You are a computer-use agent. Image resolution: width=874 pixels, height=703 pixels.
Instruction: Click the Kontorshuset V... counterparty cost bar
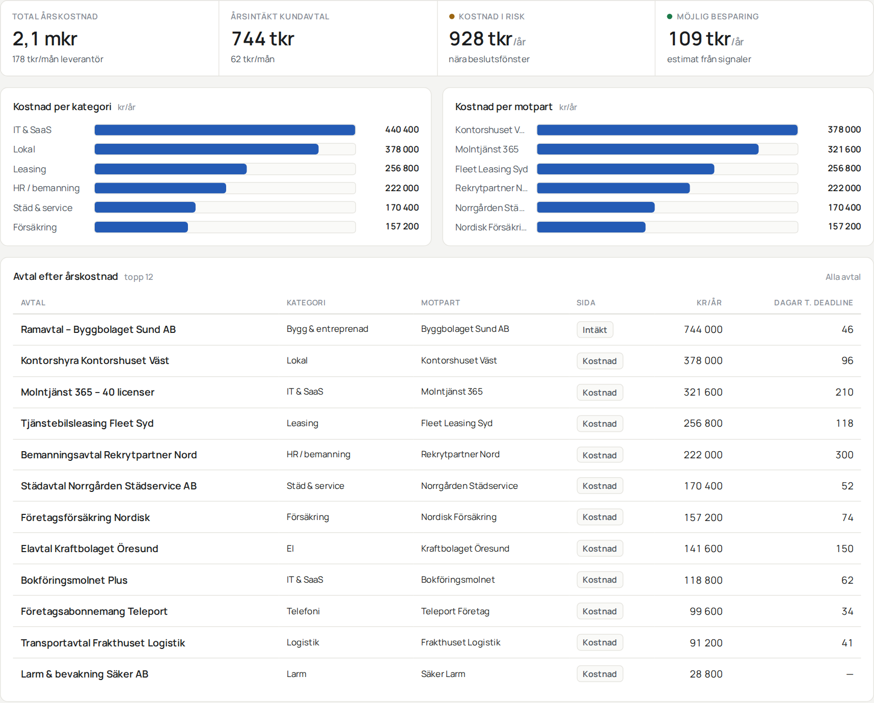click(x=667, y=130)
